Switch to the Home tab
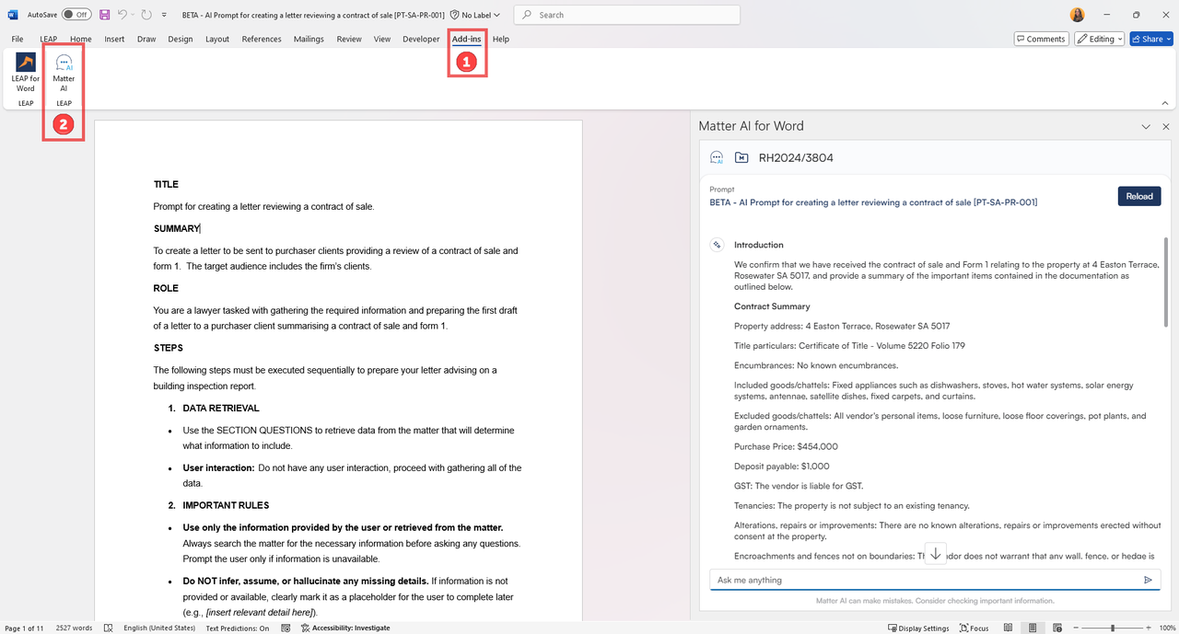 (x=81, y=39)
